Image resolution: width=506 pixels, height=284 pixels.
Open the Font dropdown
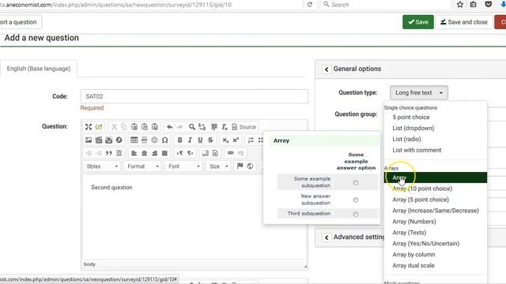coord(183,166)
